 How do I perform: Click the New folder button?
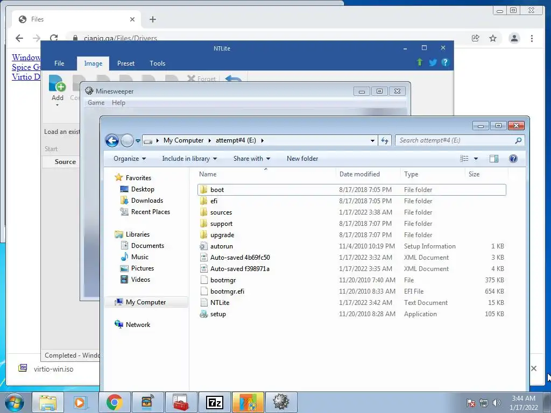coord(302,159)
